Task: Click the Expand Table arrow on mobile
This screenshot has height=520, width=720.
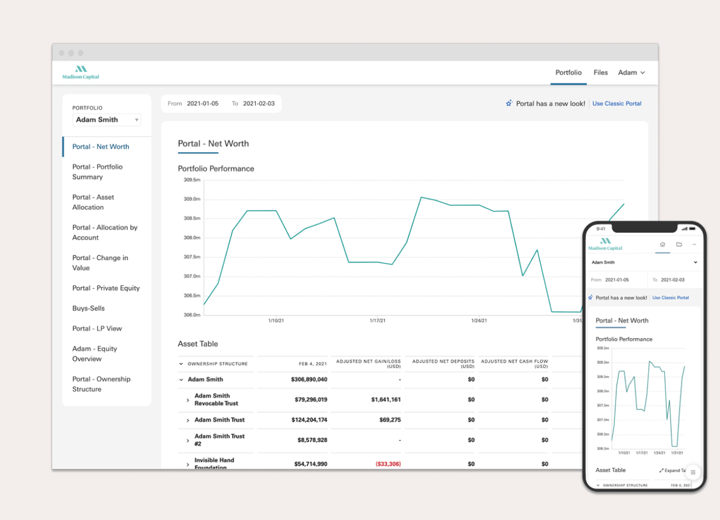Action: pyautogui.click(x=662, y=471)
